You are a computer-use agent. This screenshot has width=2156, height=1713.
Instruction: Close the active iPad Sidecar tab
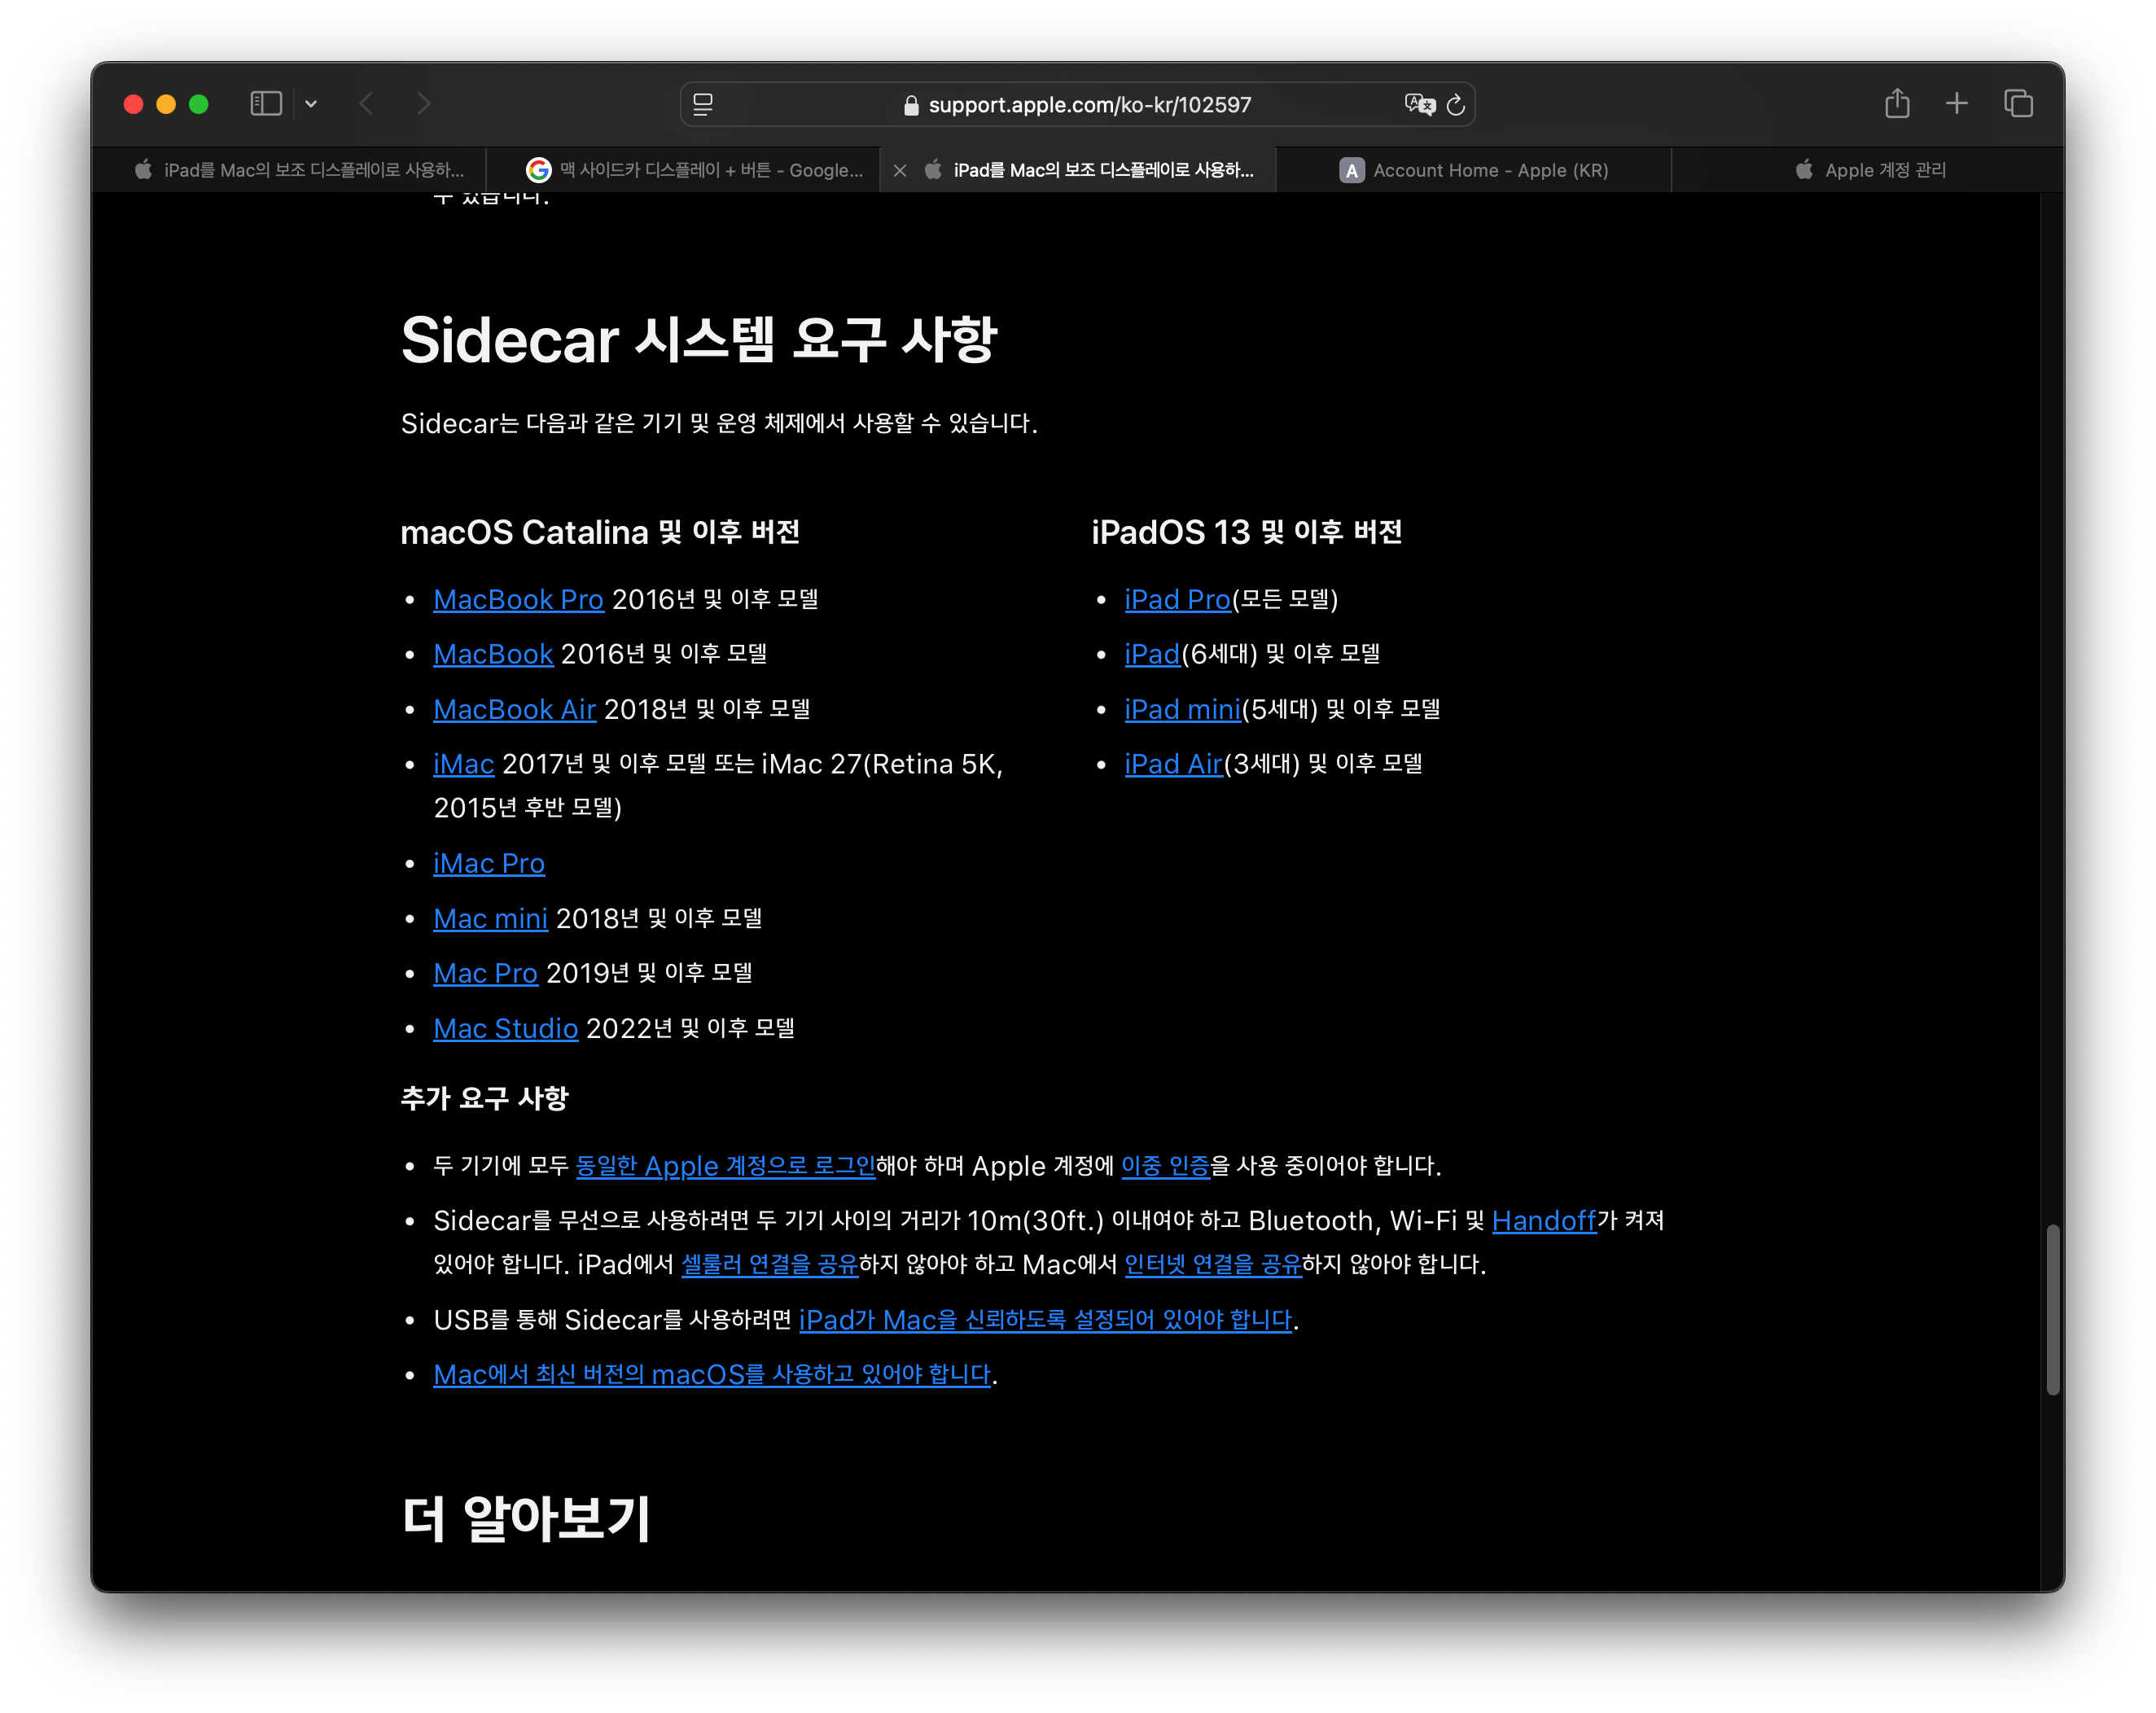click(900, 171)
